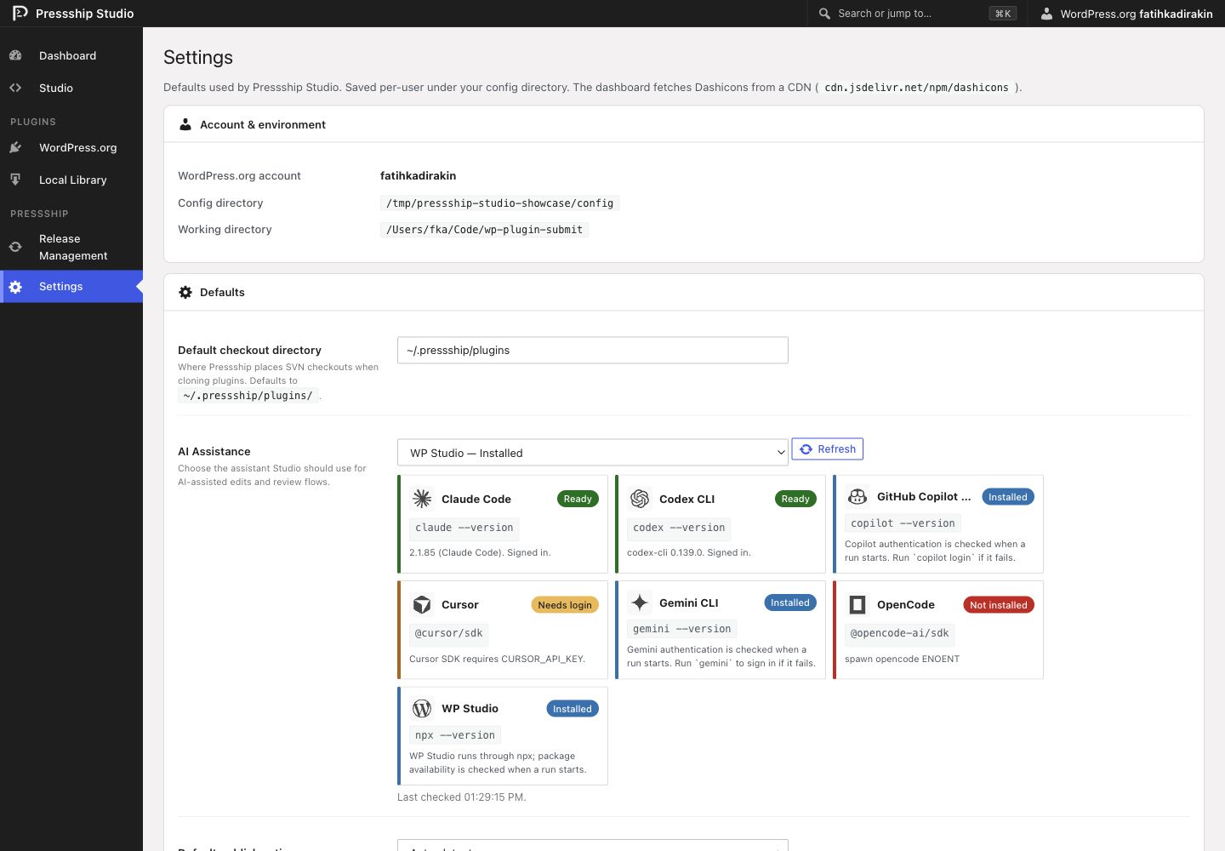
Task: Click the Defaults section gear icon
Action: [x=185, y=292]
